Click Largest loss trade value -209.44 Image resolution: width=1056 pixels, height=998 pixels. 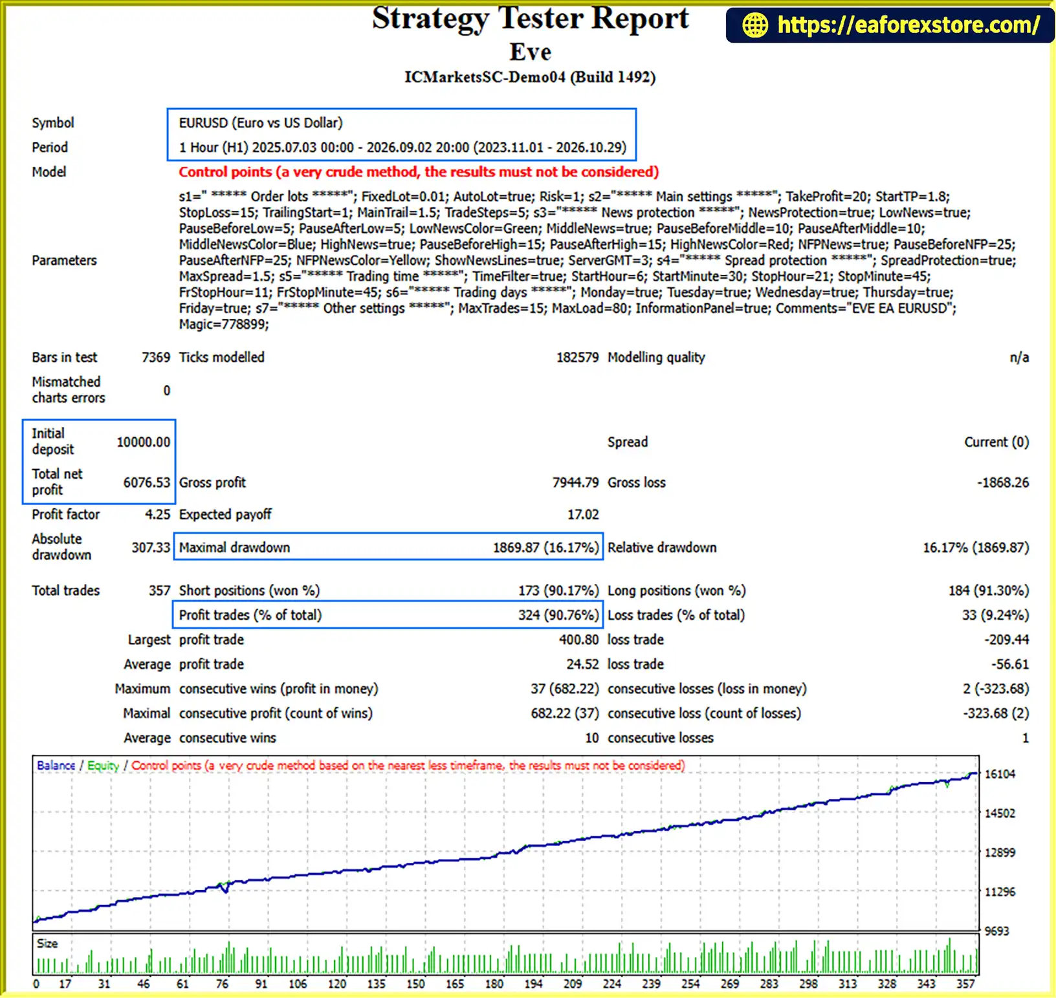click(1006, 640)
